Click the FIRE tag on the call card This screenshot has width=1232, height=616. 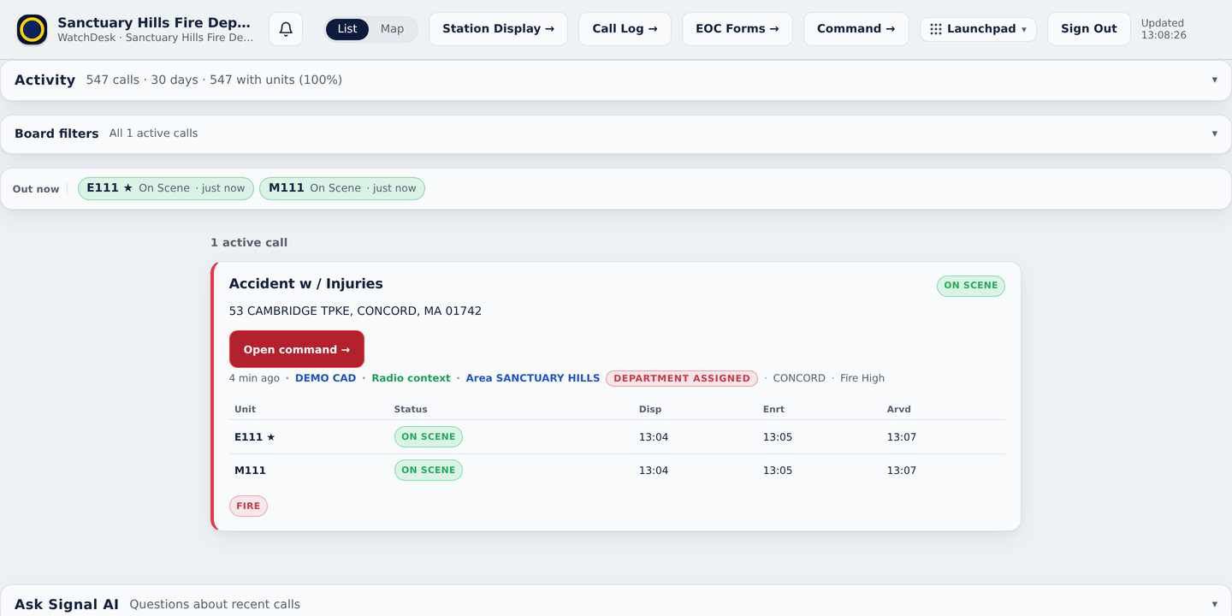click(x=248, y=506)
